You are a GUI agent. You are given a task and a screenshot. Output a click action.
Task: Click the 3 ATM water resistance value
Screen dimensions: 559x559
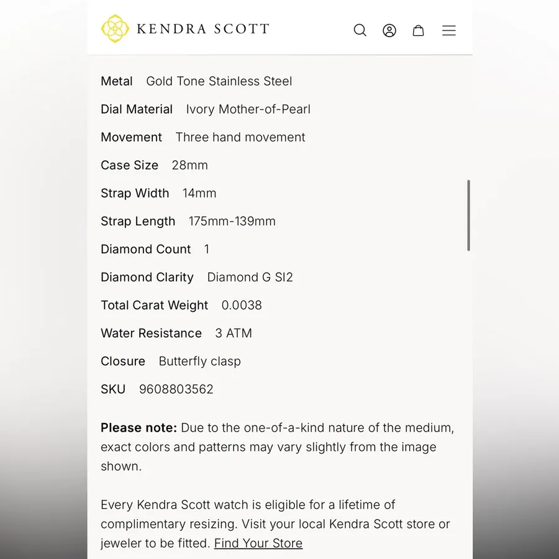click(234, 333)
